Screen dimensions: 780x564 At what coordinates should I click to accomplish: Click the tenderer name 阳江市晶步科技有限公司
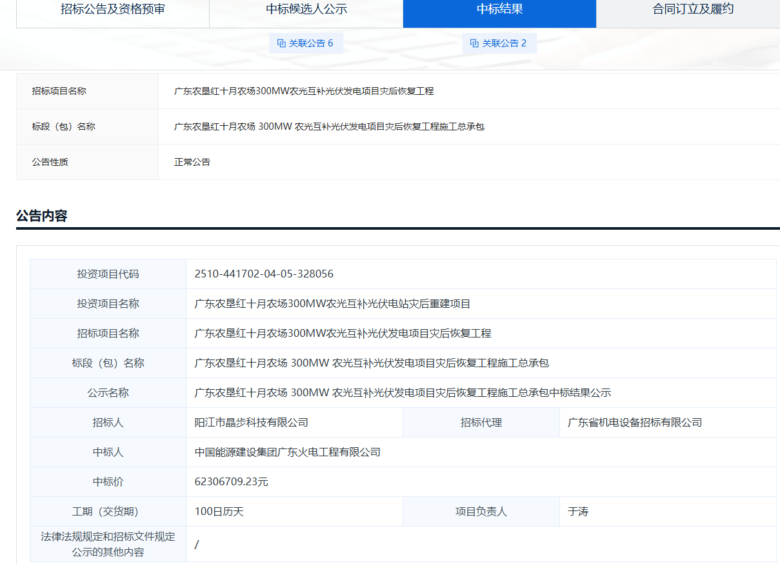[x=252, y=423]
